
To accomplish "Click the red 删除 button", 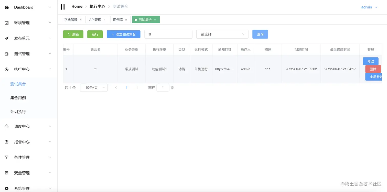I will [373, 69].
